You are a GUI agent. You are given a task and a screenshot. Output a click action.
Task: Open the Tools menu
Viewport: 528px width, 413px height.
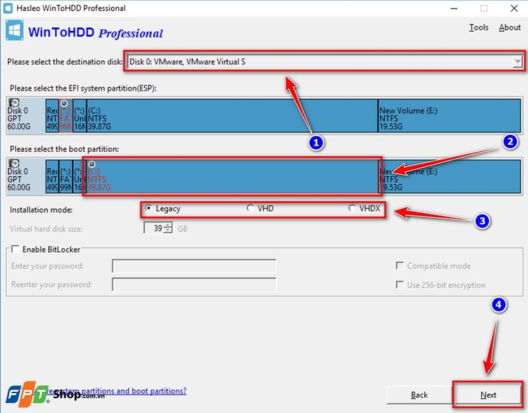point(478,27)
